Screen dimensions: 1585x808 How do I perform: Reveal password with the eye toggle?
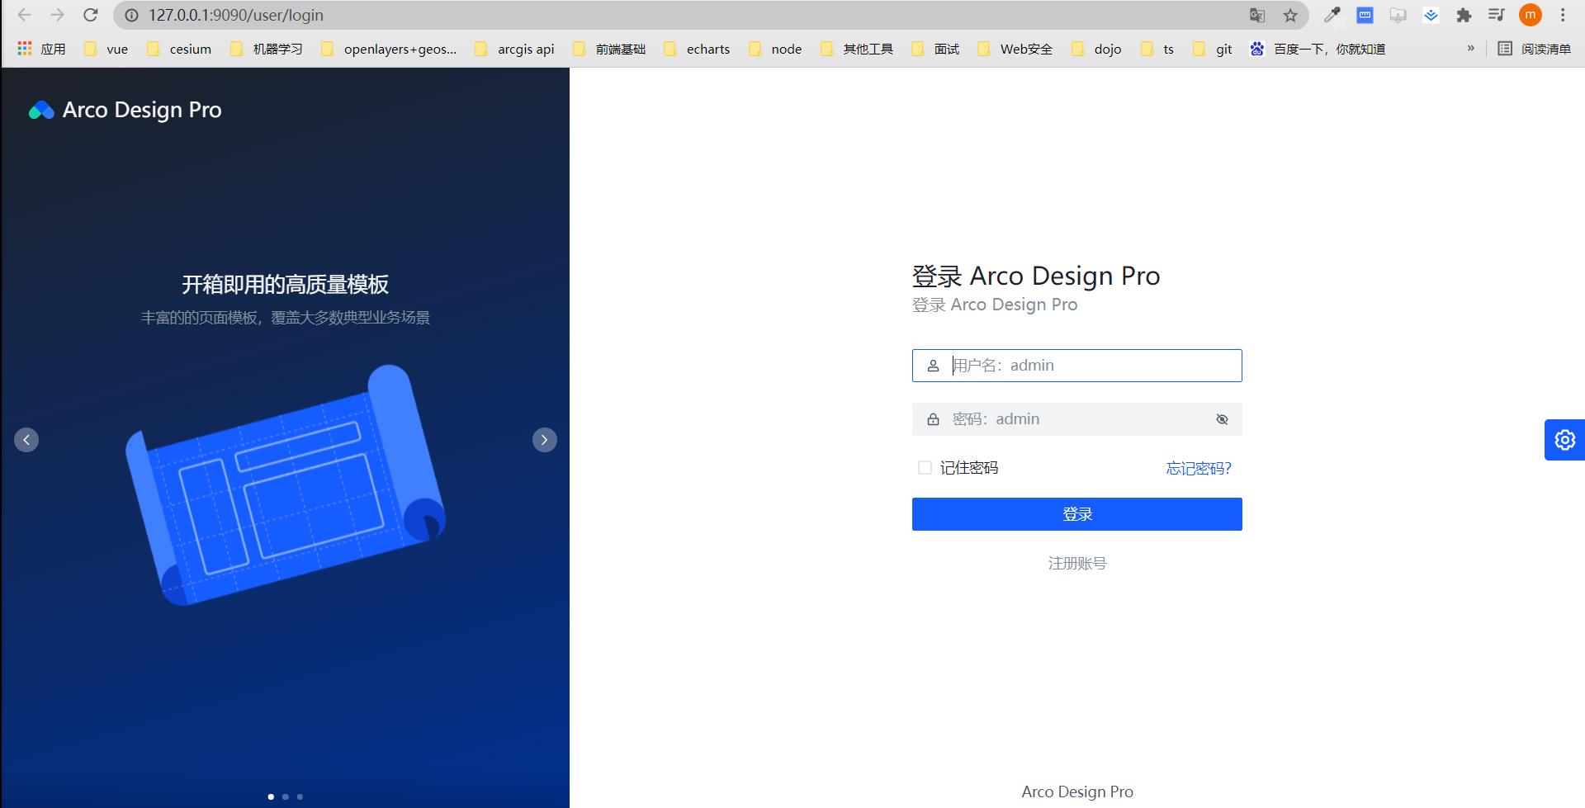tap(1222, 419)
